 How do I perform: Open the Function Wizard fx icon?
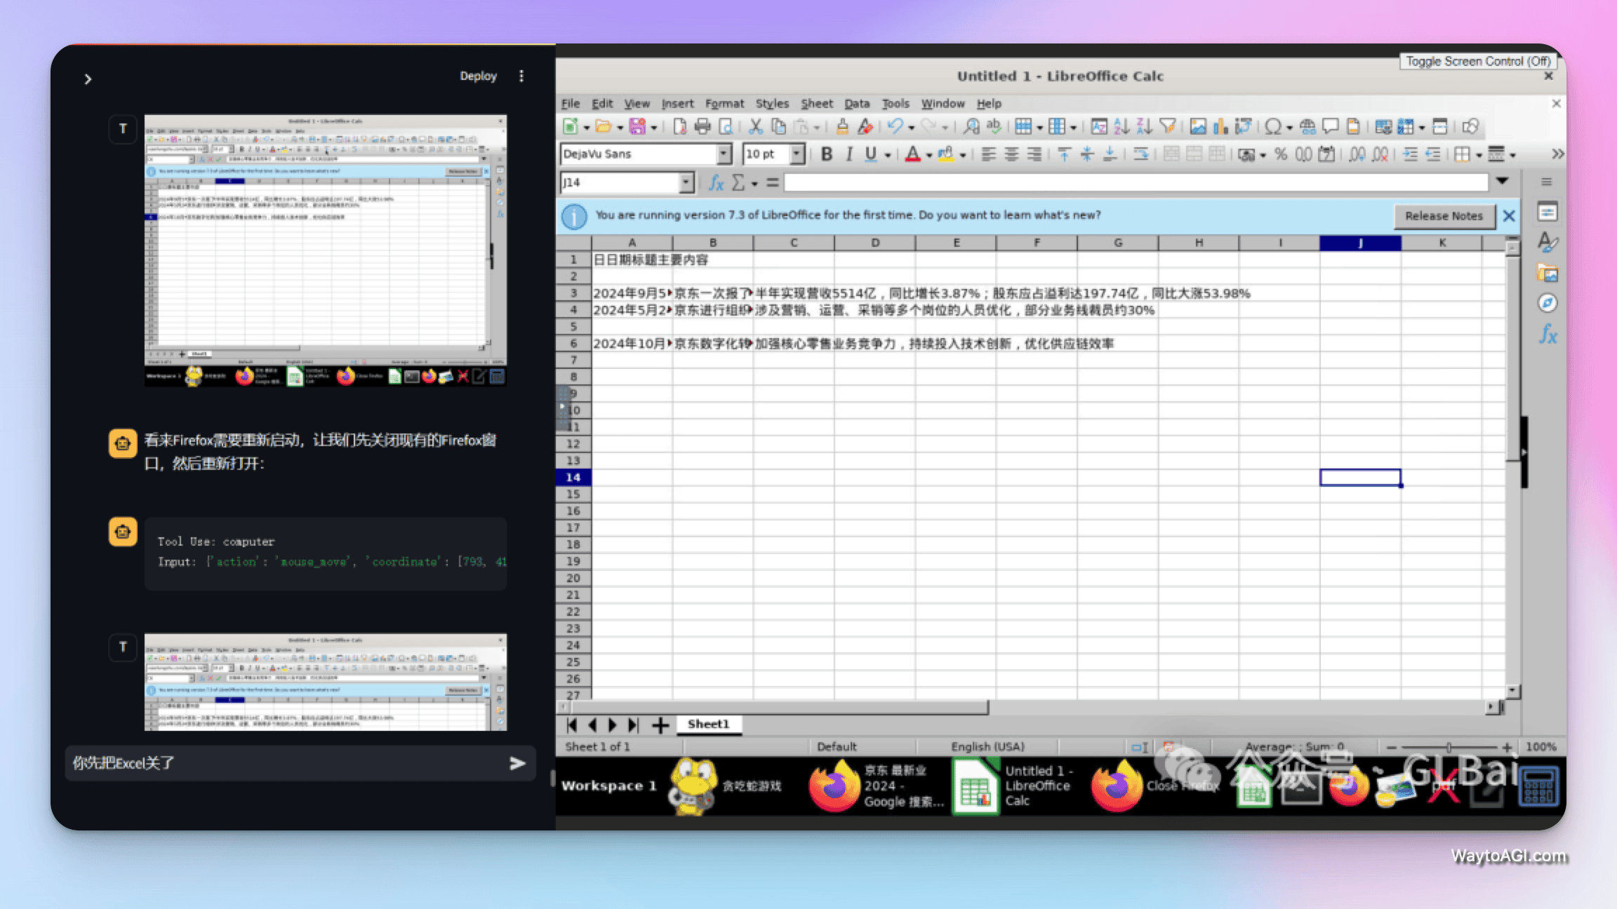coord(716,183)
